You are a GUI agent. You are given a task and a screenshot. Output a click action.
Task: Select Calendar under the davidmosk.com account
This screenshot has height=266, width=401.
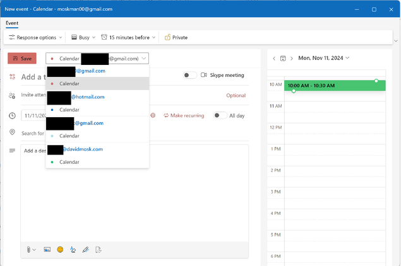click(x=97, y=162)
